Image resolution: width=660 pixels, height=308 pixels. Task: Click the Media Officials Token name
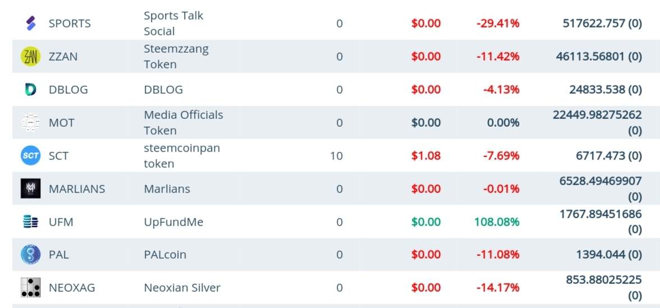184,122
